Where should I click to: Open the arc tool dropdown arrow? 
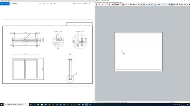point(107,4)
